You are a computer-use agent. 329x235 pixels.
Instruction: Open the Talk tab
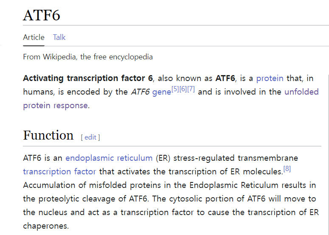59,37
